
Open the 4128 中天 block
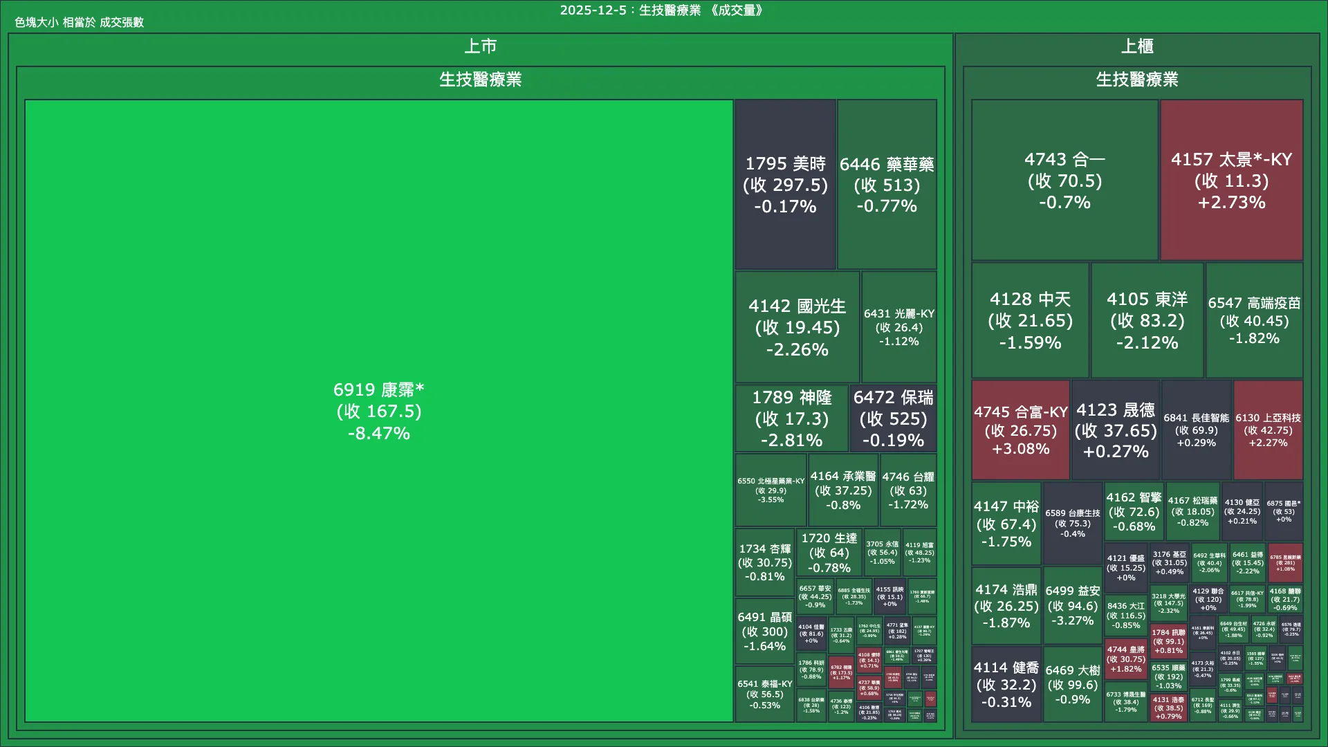(x=1030, y=320)
